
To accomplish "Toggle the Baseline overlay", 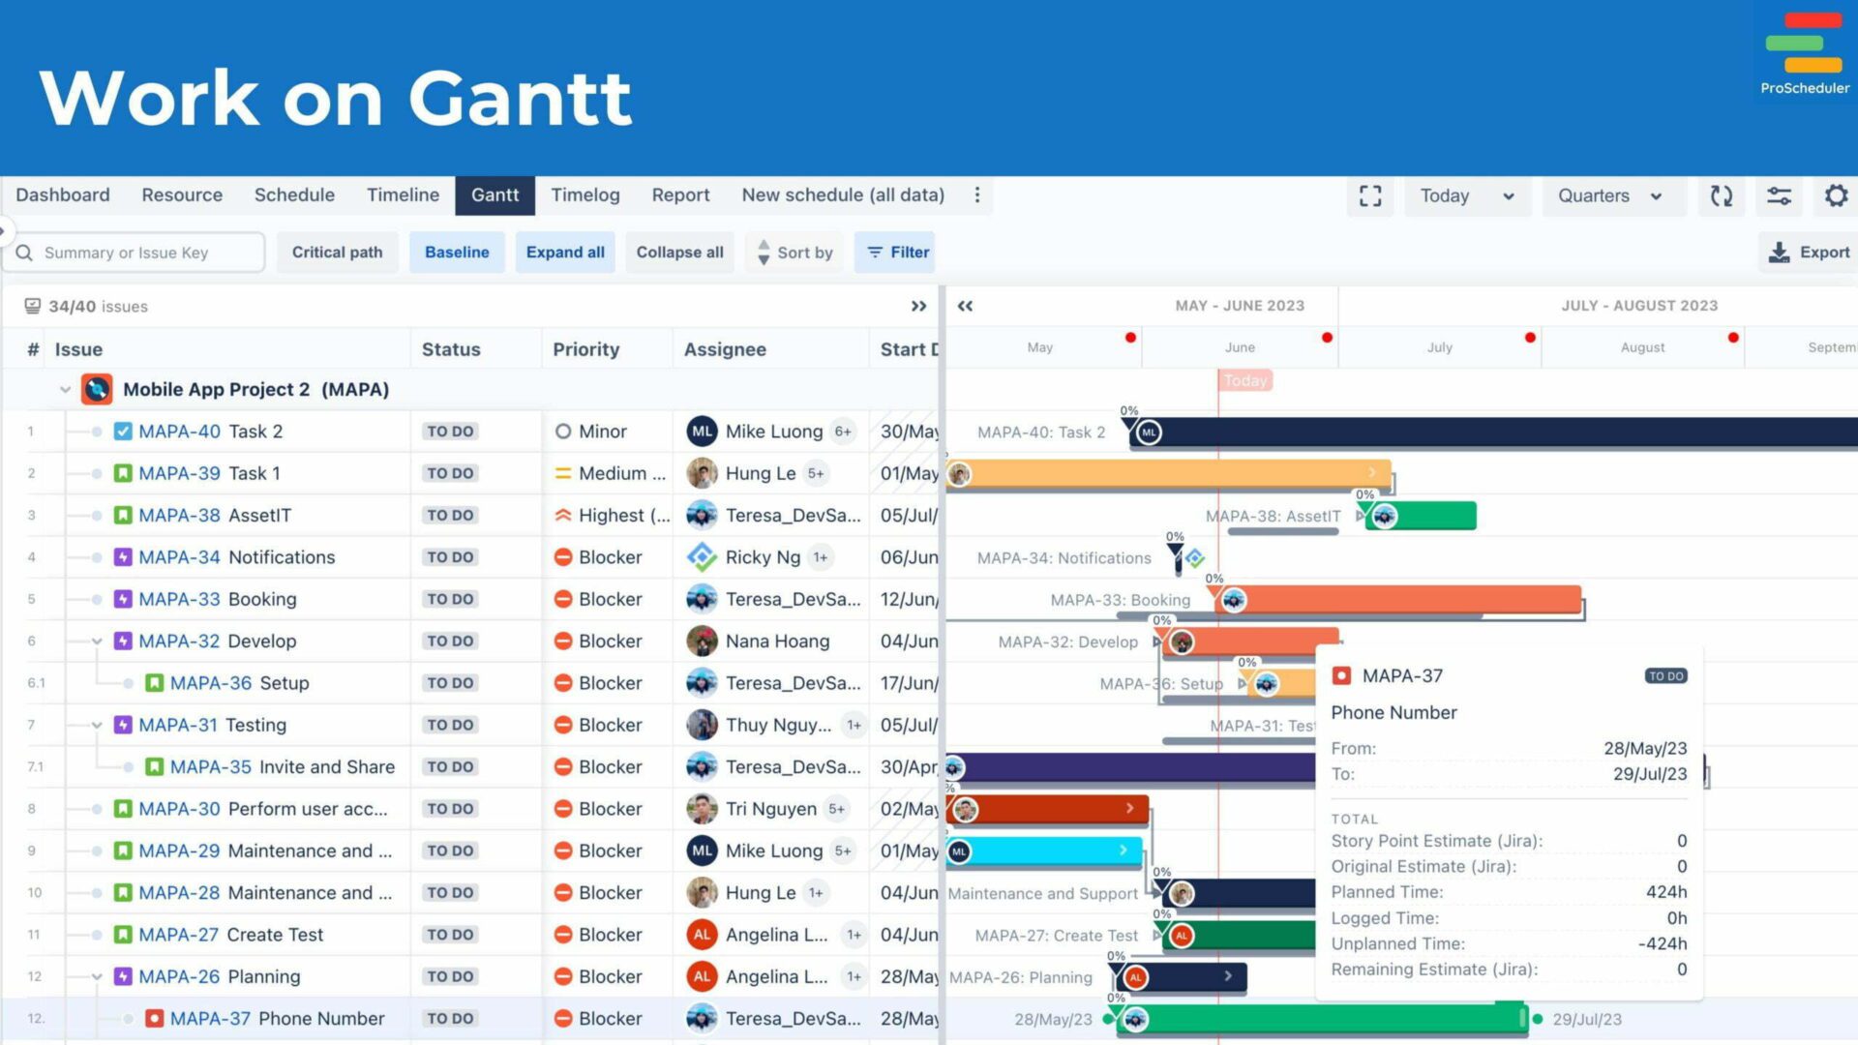I will [x=457, y=252].
